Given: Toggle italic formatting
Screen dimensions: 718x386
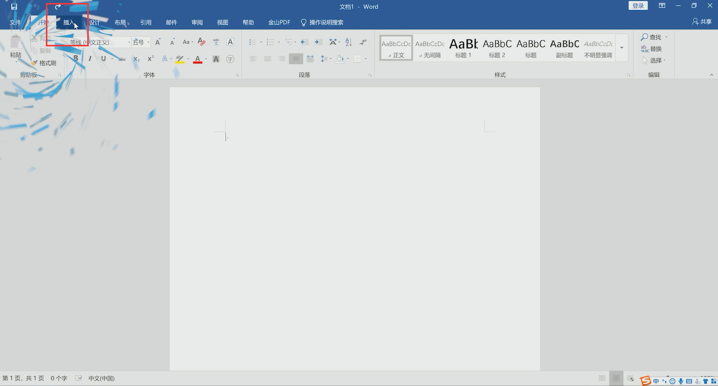Looking at the screenshot, I should (90, 59).
